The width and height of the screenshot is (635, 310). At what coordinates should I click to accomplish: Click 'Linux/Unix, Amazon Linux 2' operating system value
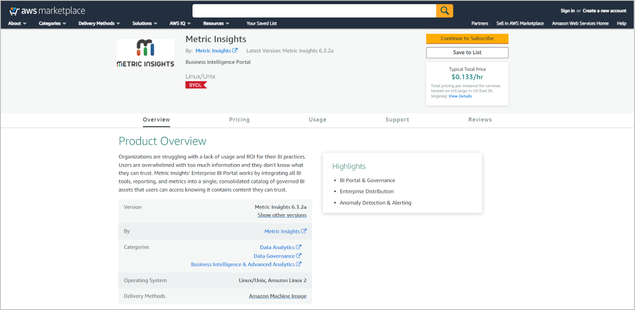[x=272, y=280]
